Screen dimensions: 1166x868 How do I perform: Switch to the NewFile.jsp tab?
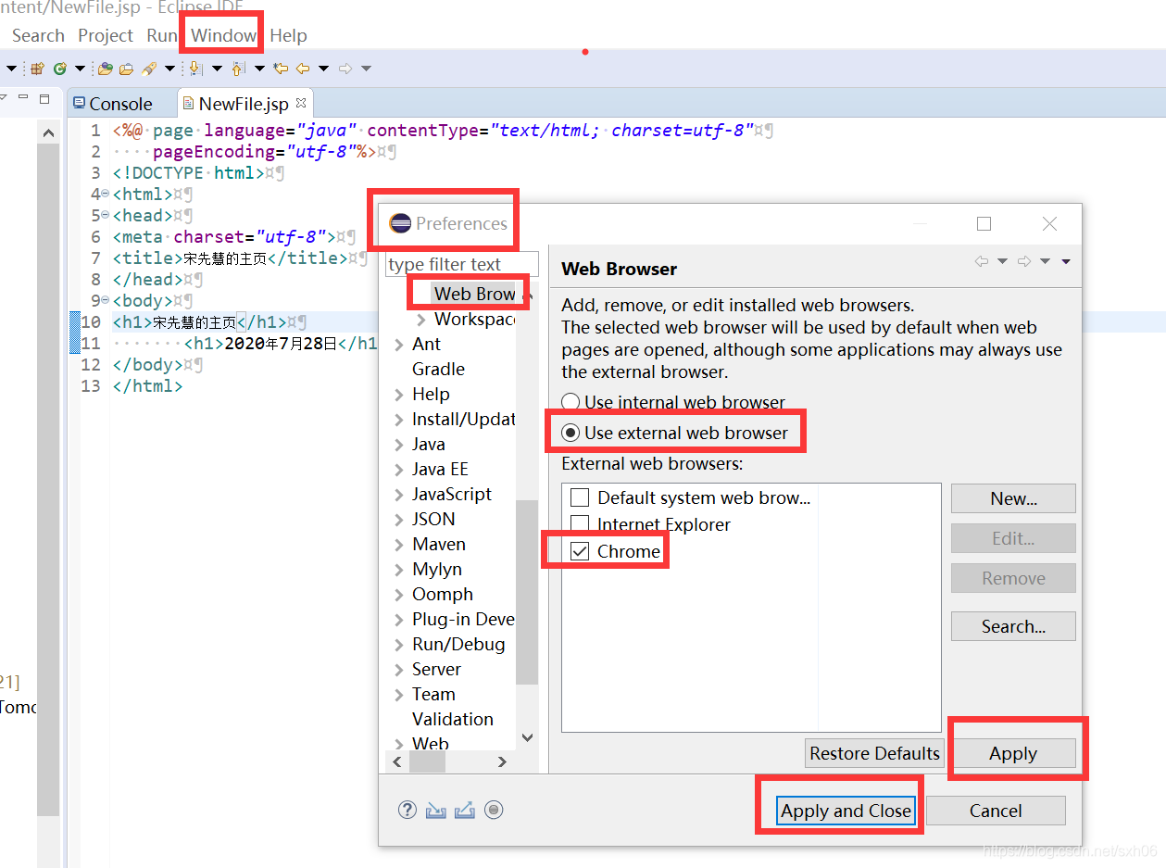click(244, 104)
